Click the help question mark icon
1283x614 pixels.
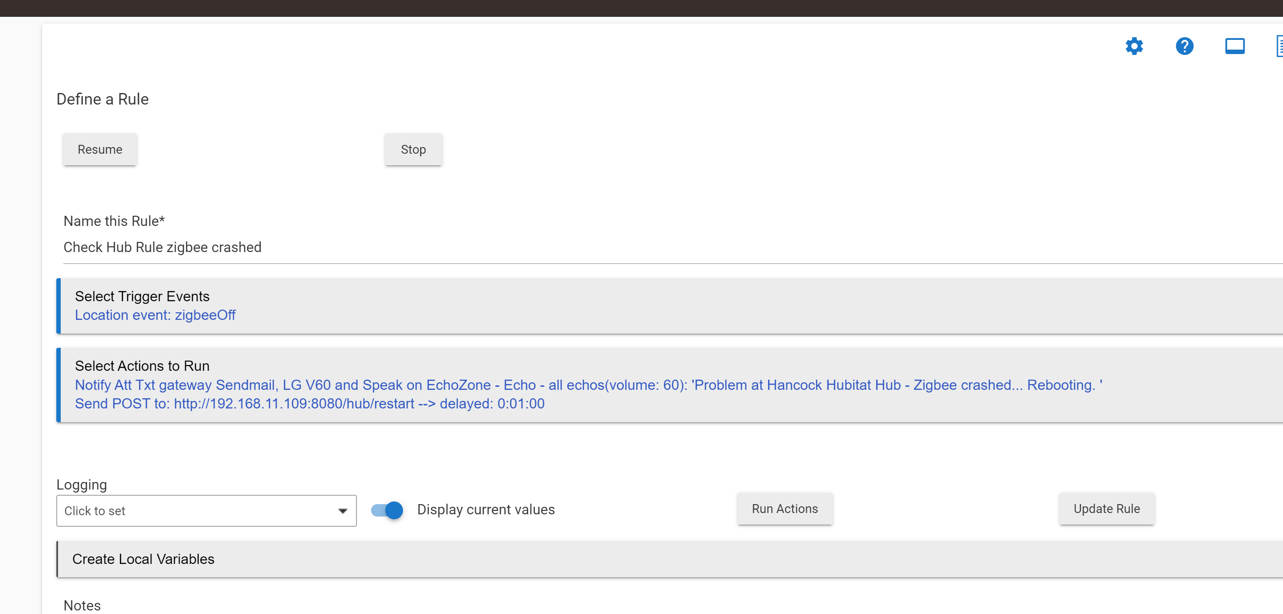coord(1184,46)
